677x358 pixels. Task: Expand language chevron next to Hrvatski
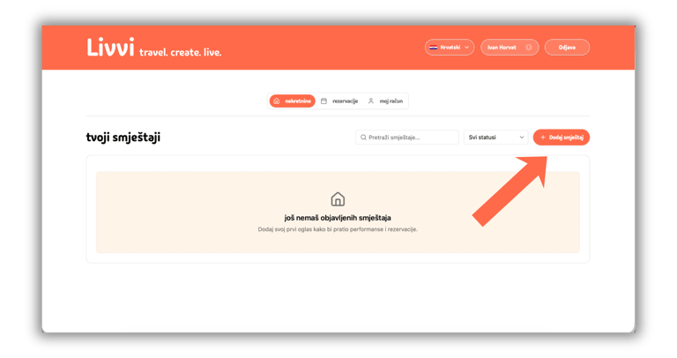click(x=466, y=48)
